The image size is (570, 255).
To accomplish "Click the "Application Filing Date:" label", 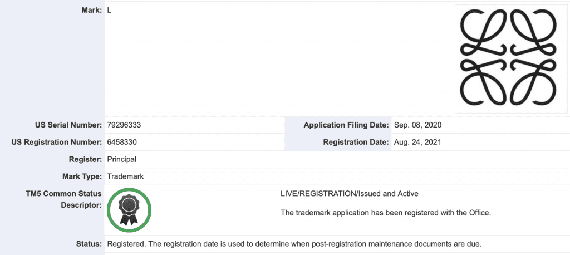I will pyautogui.click(x=346, y=125).
